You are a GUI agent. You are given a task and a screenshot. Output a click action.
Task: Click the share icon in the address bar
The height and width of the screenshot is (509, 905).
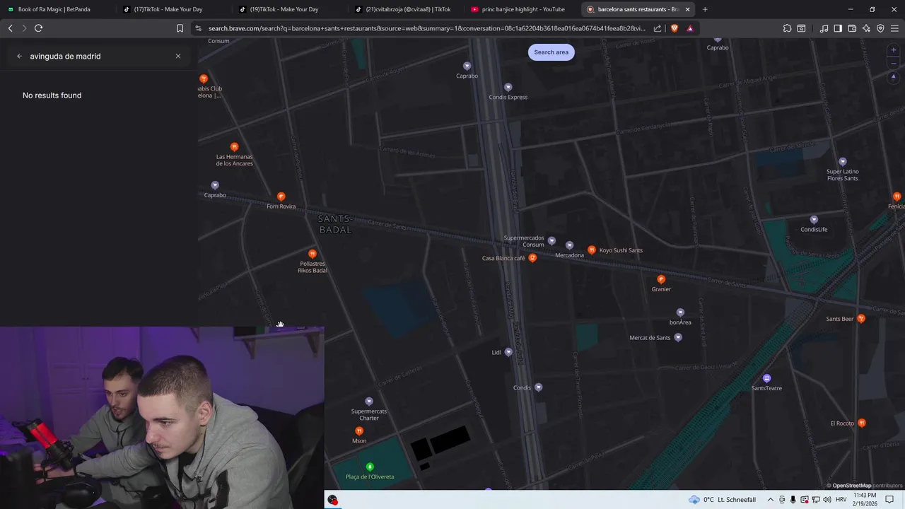tap(658, 28)
